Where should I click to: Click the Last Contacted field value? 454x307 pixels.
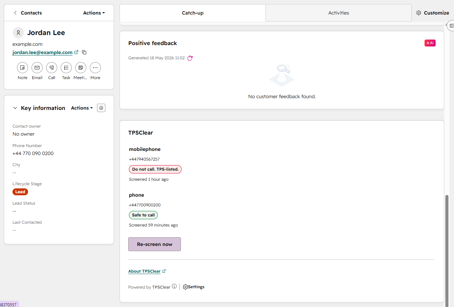(15, 230)
